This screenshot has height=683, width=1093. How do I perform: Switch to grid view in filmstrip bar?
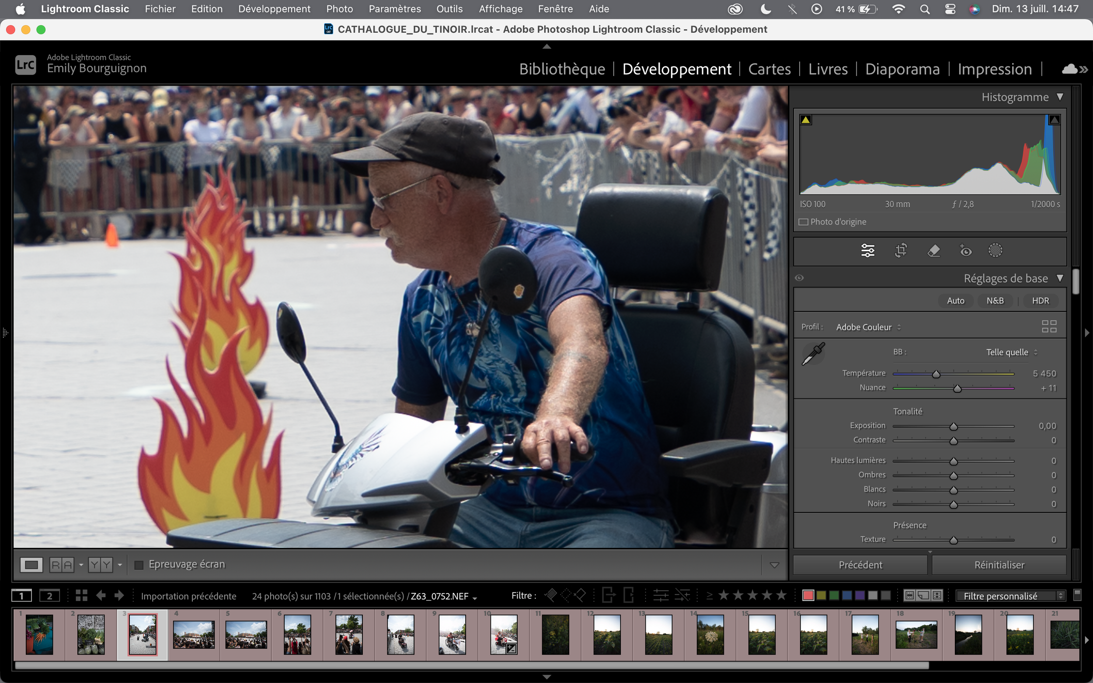pos(81,595)
